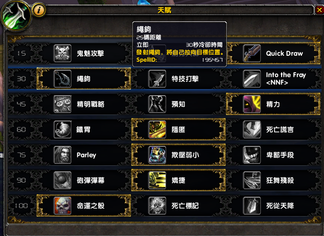This screenshot has height=236, width=324.
Task: Click the 精力 hooded figure icon
Action: [252, 104]
